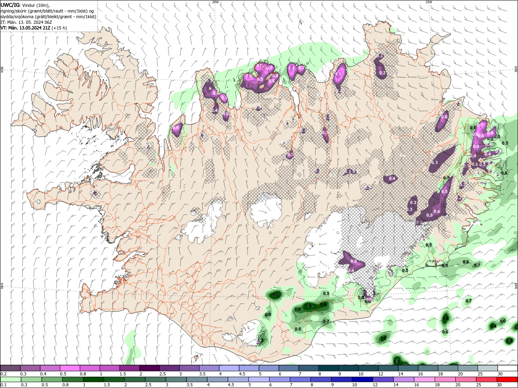The image size is (518, 388).
Task: Click the lavender snow-scale swatch at 4
Action: click(229, 368)
